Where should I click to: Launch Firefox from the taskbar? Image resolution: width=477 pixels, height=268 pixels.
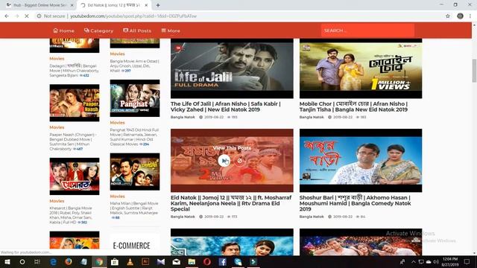69,261
